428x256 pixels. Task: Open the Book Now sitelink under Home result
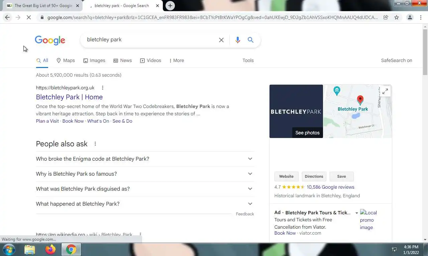pyautogui.click(x=73, y=121)
